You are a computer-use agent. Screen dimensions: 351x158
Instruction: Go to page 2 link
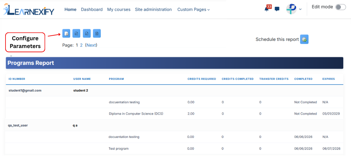point(82,45)
